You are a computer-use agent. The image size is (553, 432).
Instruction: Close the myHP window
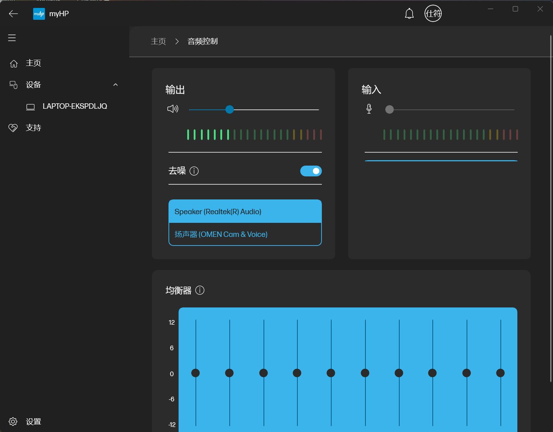click(x=540, y=9)
